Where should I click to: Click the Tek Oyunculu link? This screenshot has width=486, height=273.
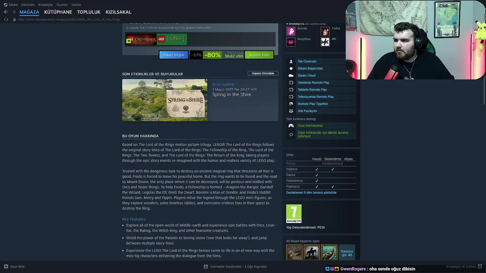coord(307,61)
